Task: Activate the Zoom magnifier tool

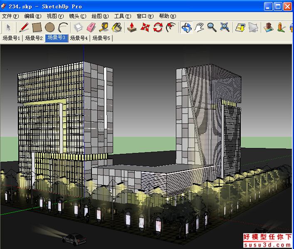Action: [212, 27]
